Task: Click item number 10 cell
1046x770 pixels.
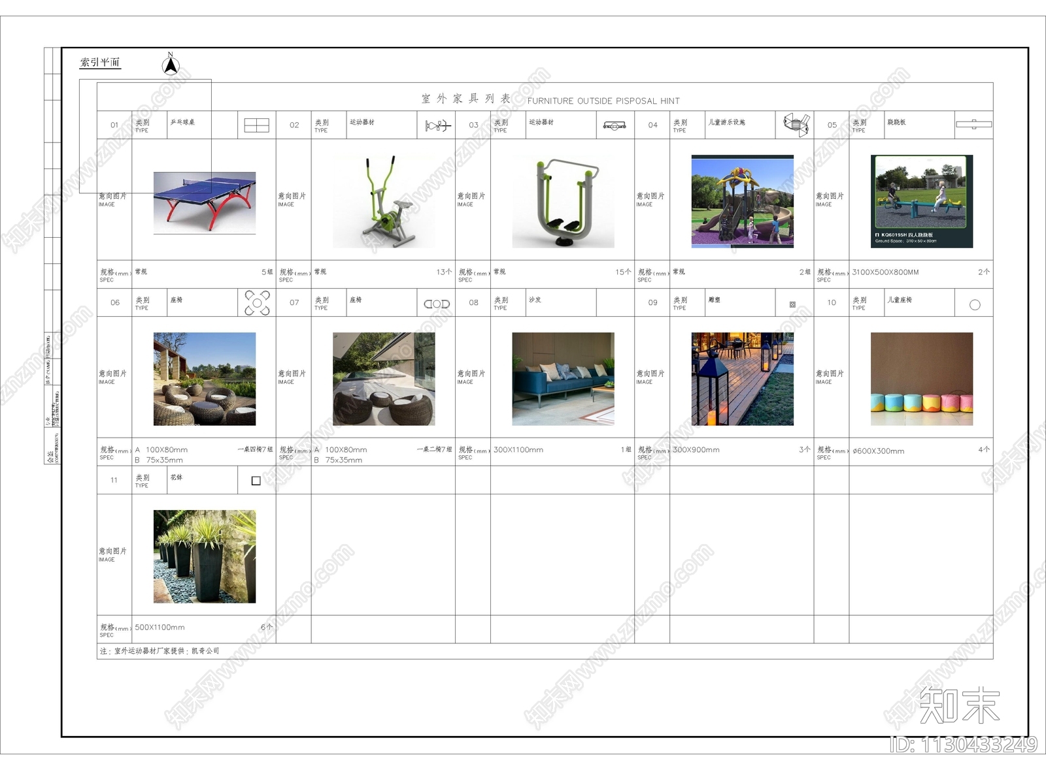Action: [832, 302]
